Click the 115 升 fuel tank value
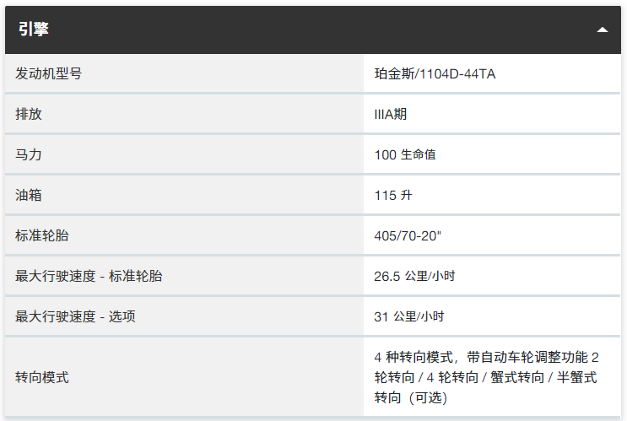The width and height of the screenshot is (627, 421). [x=393, y=195]
